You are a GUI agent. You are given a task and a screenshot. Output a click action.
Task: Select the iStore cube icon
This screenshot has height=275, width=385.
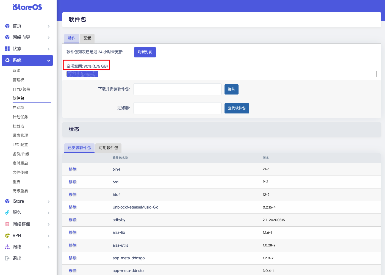(x=7, y=201)
